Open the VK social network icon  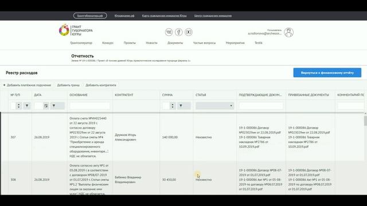click(169, 32)
